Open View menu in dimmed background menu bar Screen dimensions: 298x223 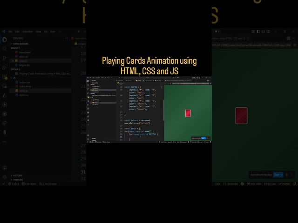[38, 32]
